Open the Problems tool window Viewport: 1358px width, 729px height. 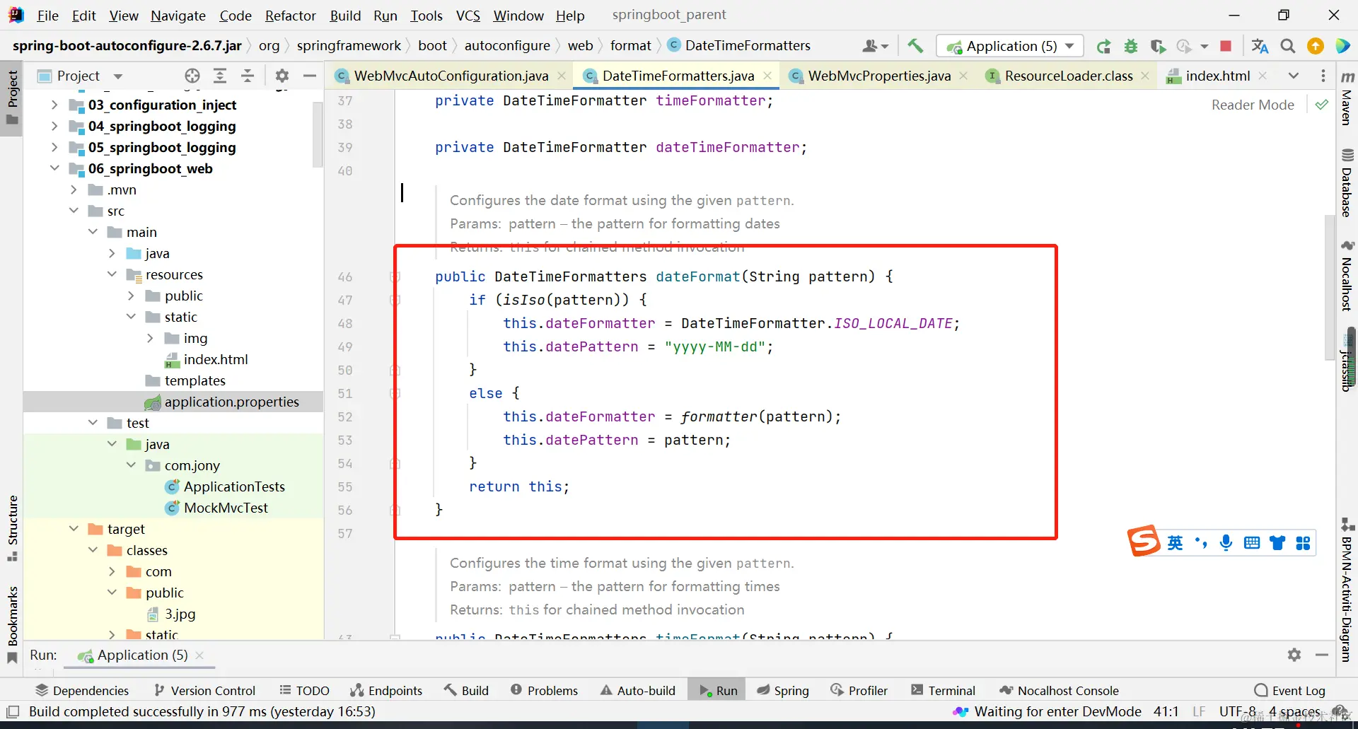[x=545, y=690]
